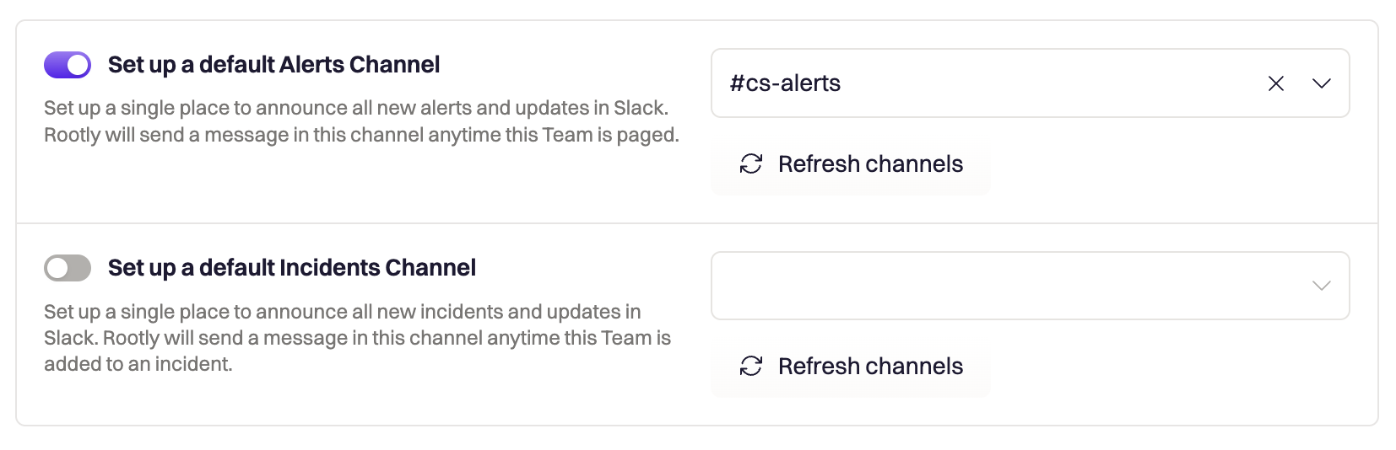Click the "Set up a default Incidents Channel" heading
This screenshot has height=450, width=1396.
(292, 268)
